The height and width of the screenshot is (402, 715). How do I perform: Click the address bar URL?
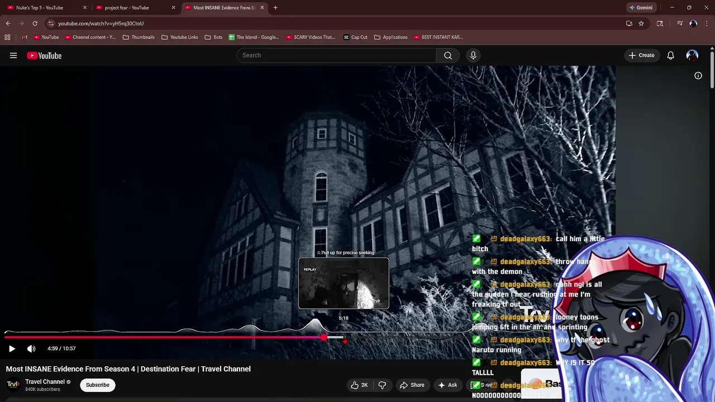(x=101, y=23)
